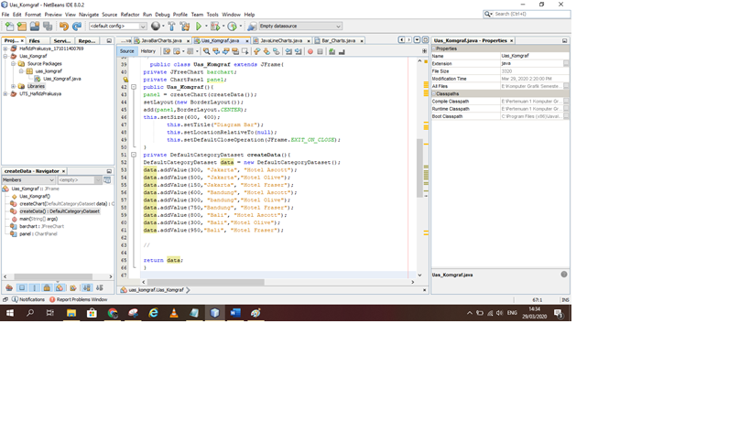Expand the HafidzPrakusya_171011400769 project node
750x421 pixels.
5,49
